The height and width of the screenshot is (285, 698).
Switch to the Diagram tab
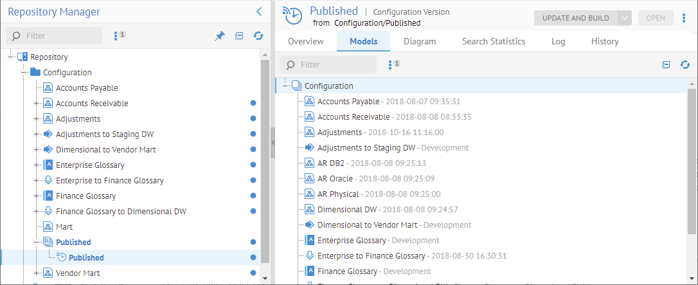[x=420, y=41]
